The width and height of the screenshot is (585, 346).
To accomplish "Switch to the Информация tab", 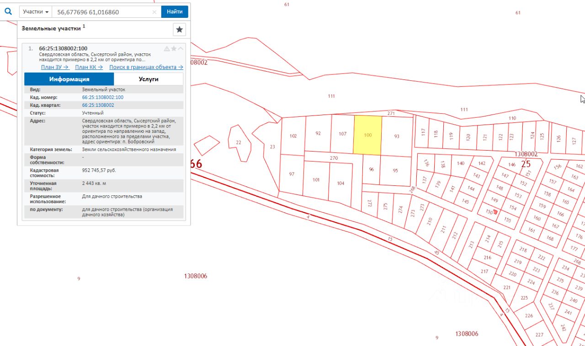I will click(69, 79).
